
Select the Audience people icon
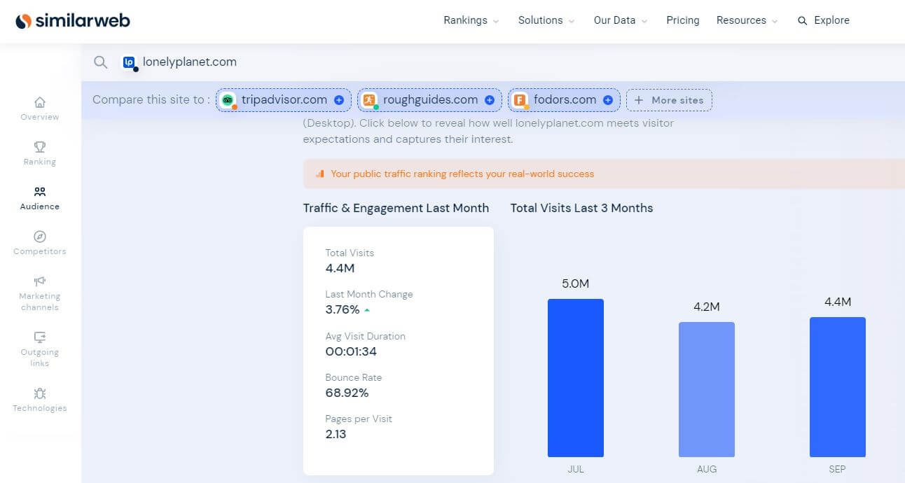[x=40, y=191]
